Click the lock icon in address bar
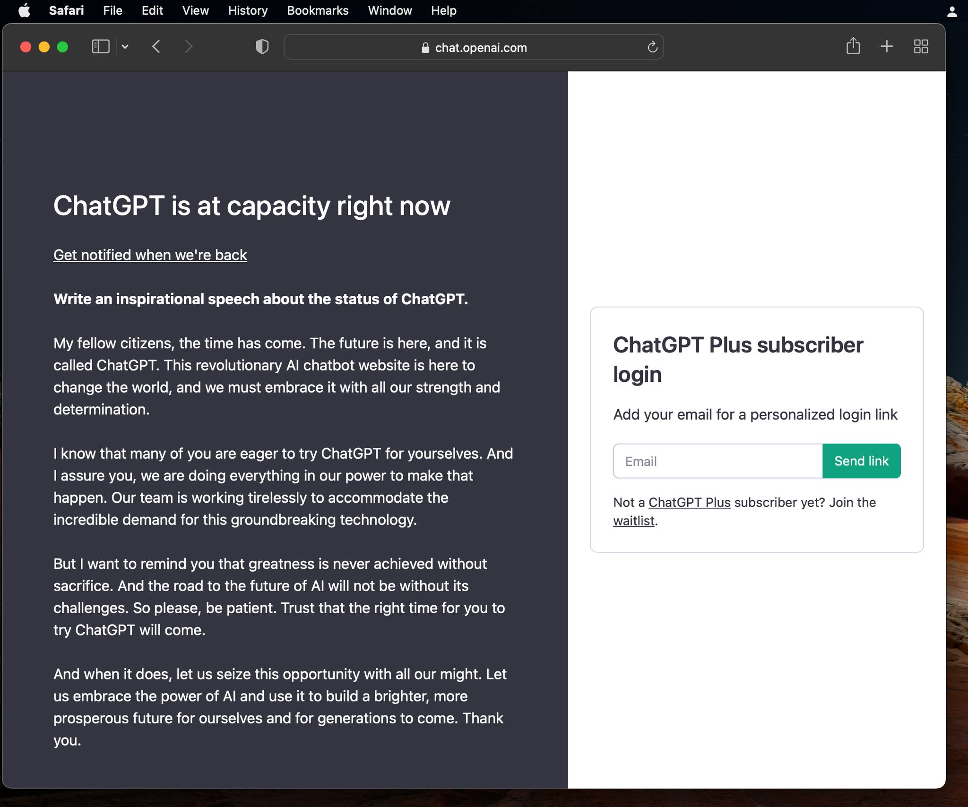The width and height of the screenshot is (968, 807). pyautogui.click(x=425, y=48)
